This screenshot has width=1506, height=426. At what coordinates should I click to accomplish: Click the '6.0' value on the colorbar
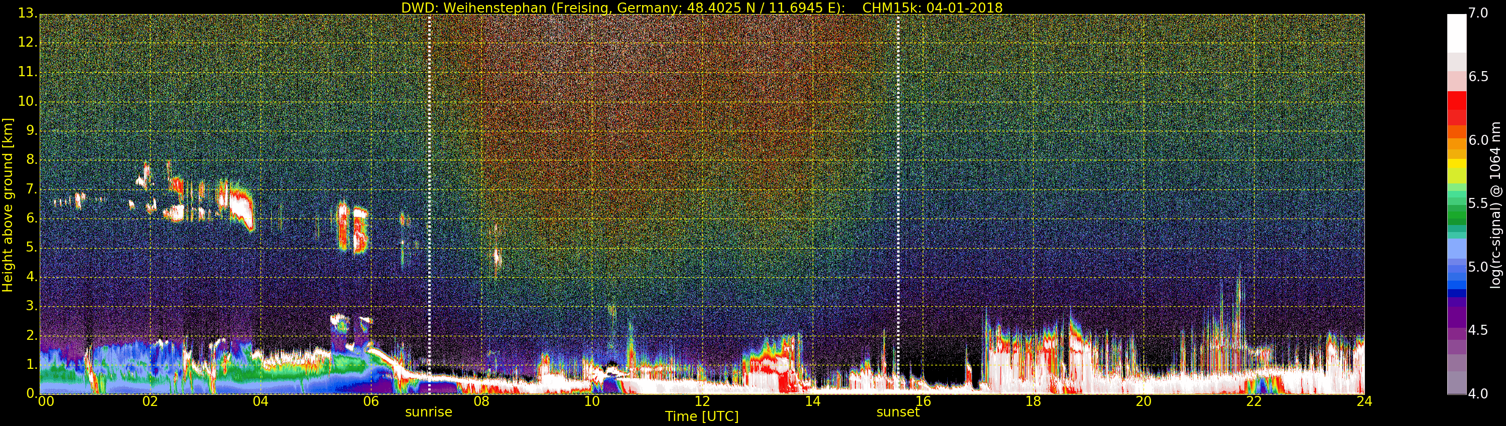tap(1478, 140)
